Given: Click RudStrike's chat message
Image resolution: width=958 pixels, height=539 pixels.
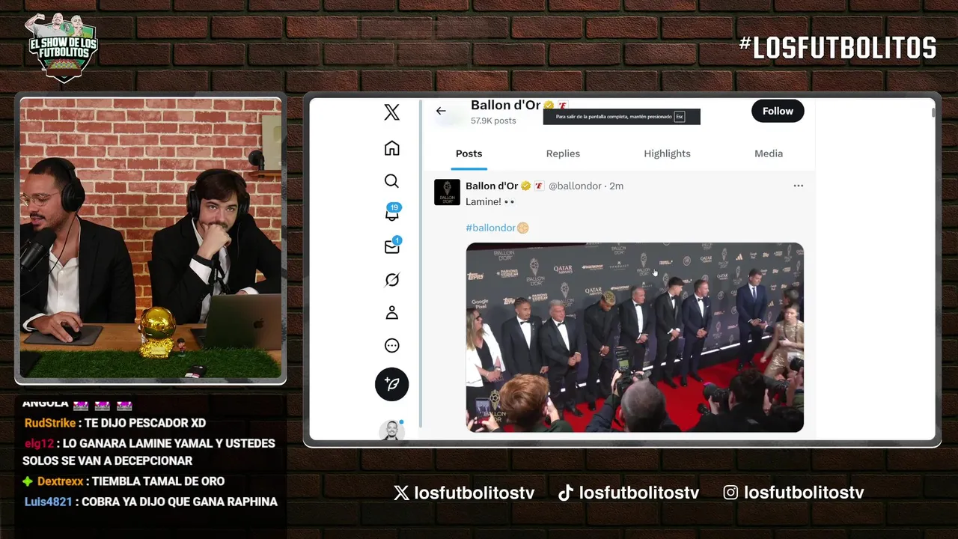Looking at the screenshot, I should 115,423.
